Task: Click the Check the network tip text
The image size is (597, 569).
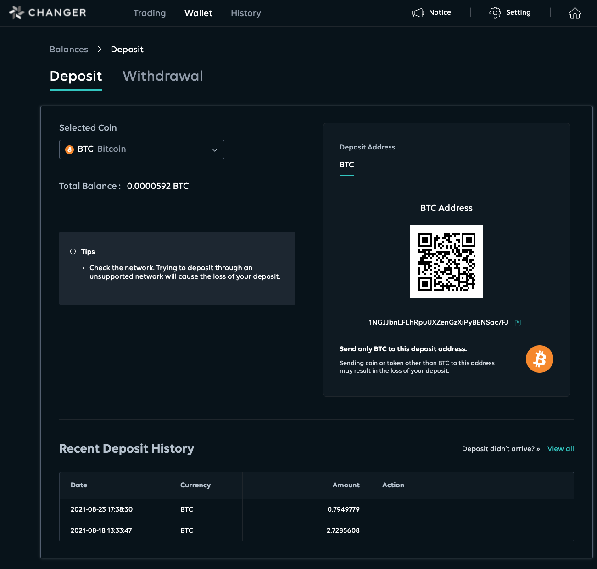Action: tap(184, 272)
